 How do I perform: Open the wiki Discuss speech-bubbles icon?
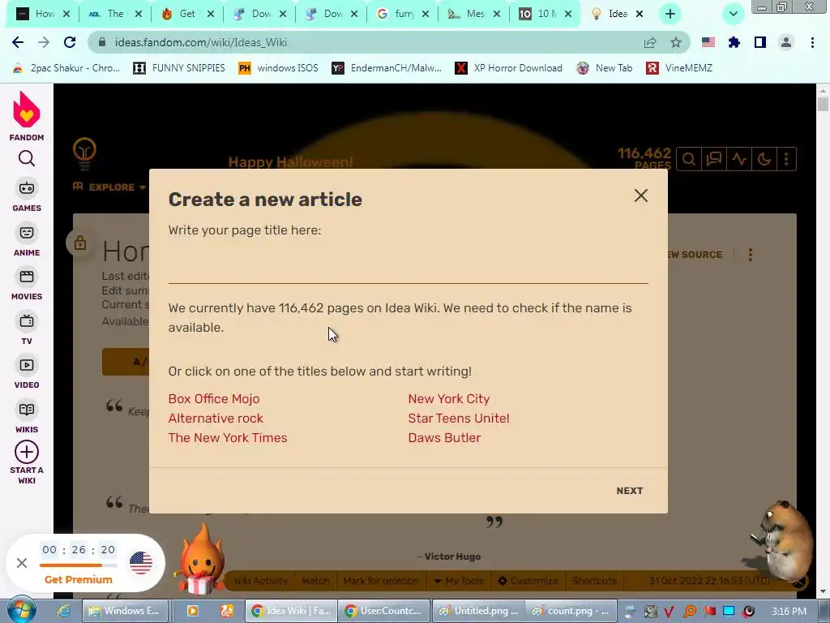tap(714, 159)
